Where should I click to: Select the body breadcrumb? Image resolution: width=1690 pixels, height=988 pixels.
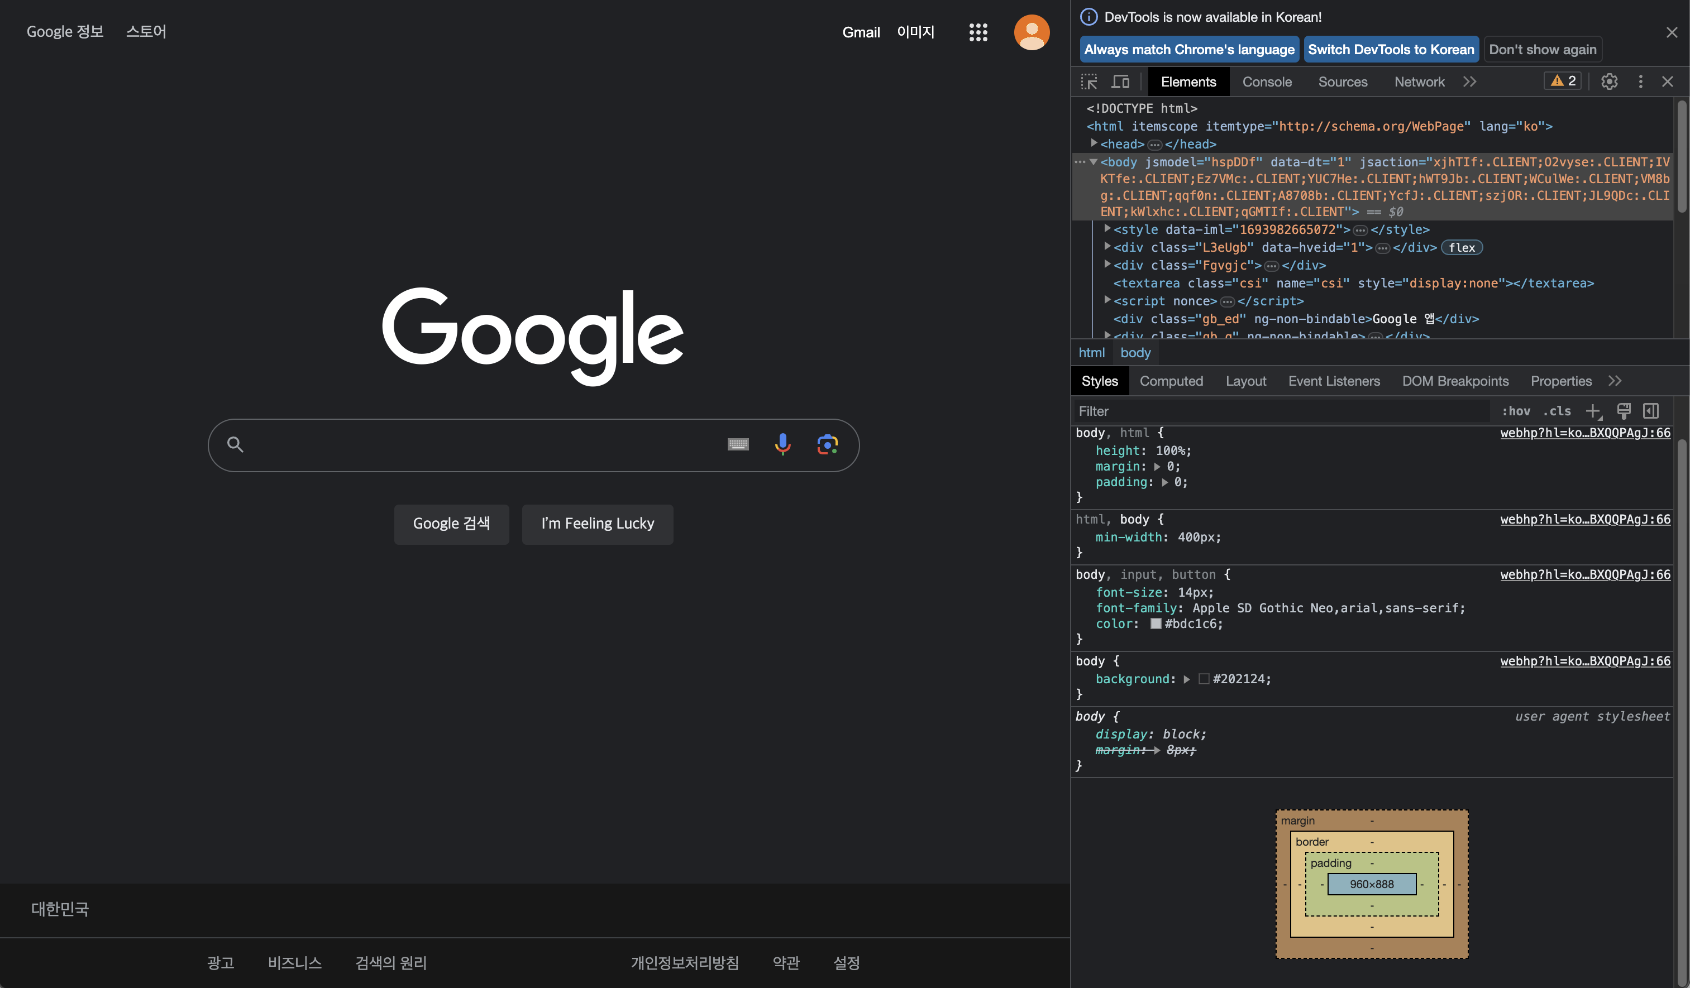click(1135, 353)
